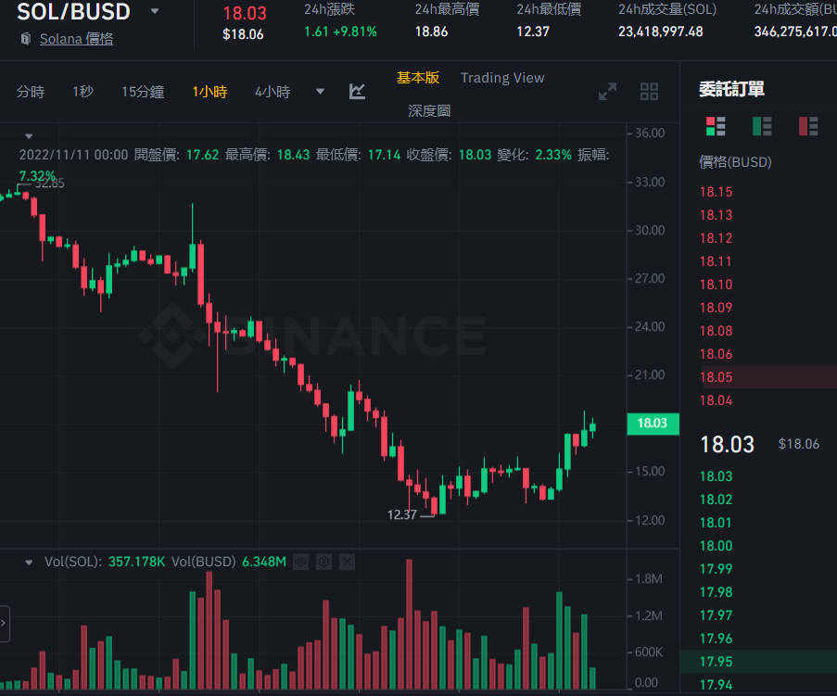The height and width of the screenshot is (696, 837).
Task: Select the 1秒 chart interval
Action: (x=82, y=92)
